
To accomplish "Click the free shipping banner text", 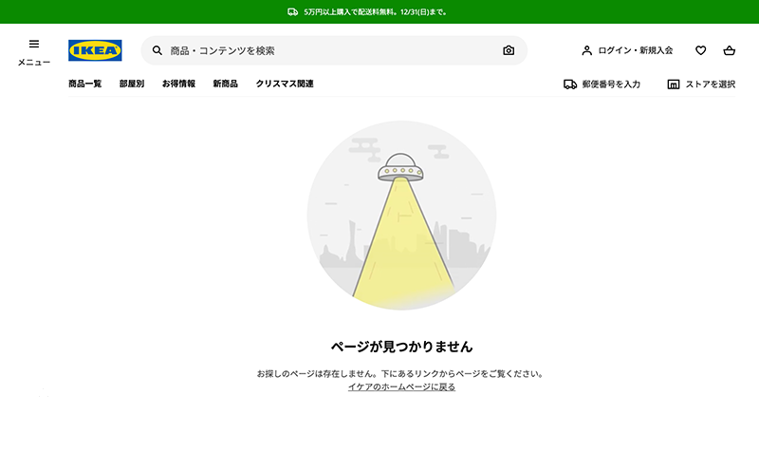I will click(x=375, y=11).
